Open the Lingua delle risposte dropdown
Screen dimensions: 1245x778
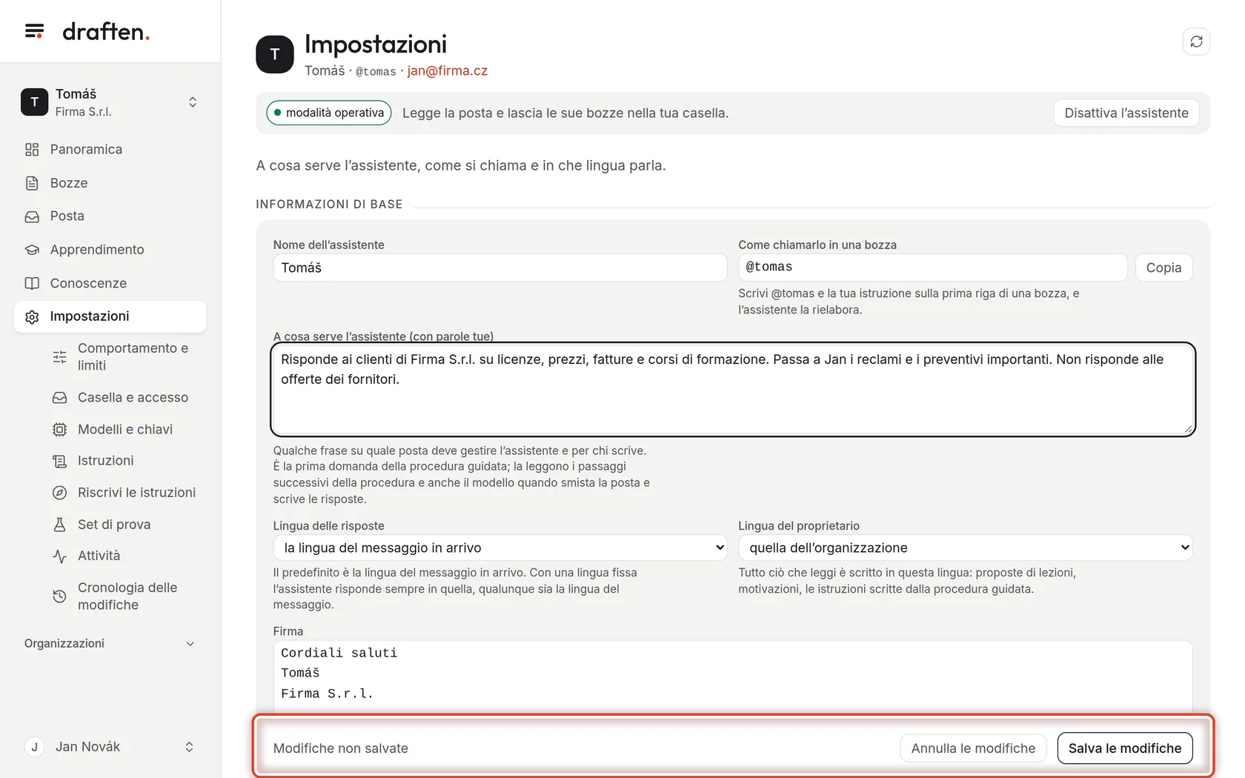(500, 548)
